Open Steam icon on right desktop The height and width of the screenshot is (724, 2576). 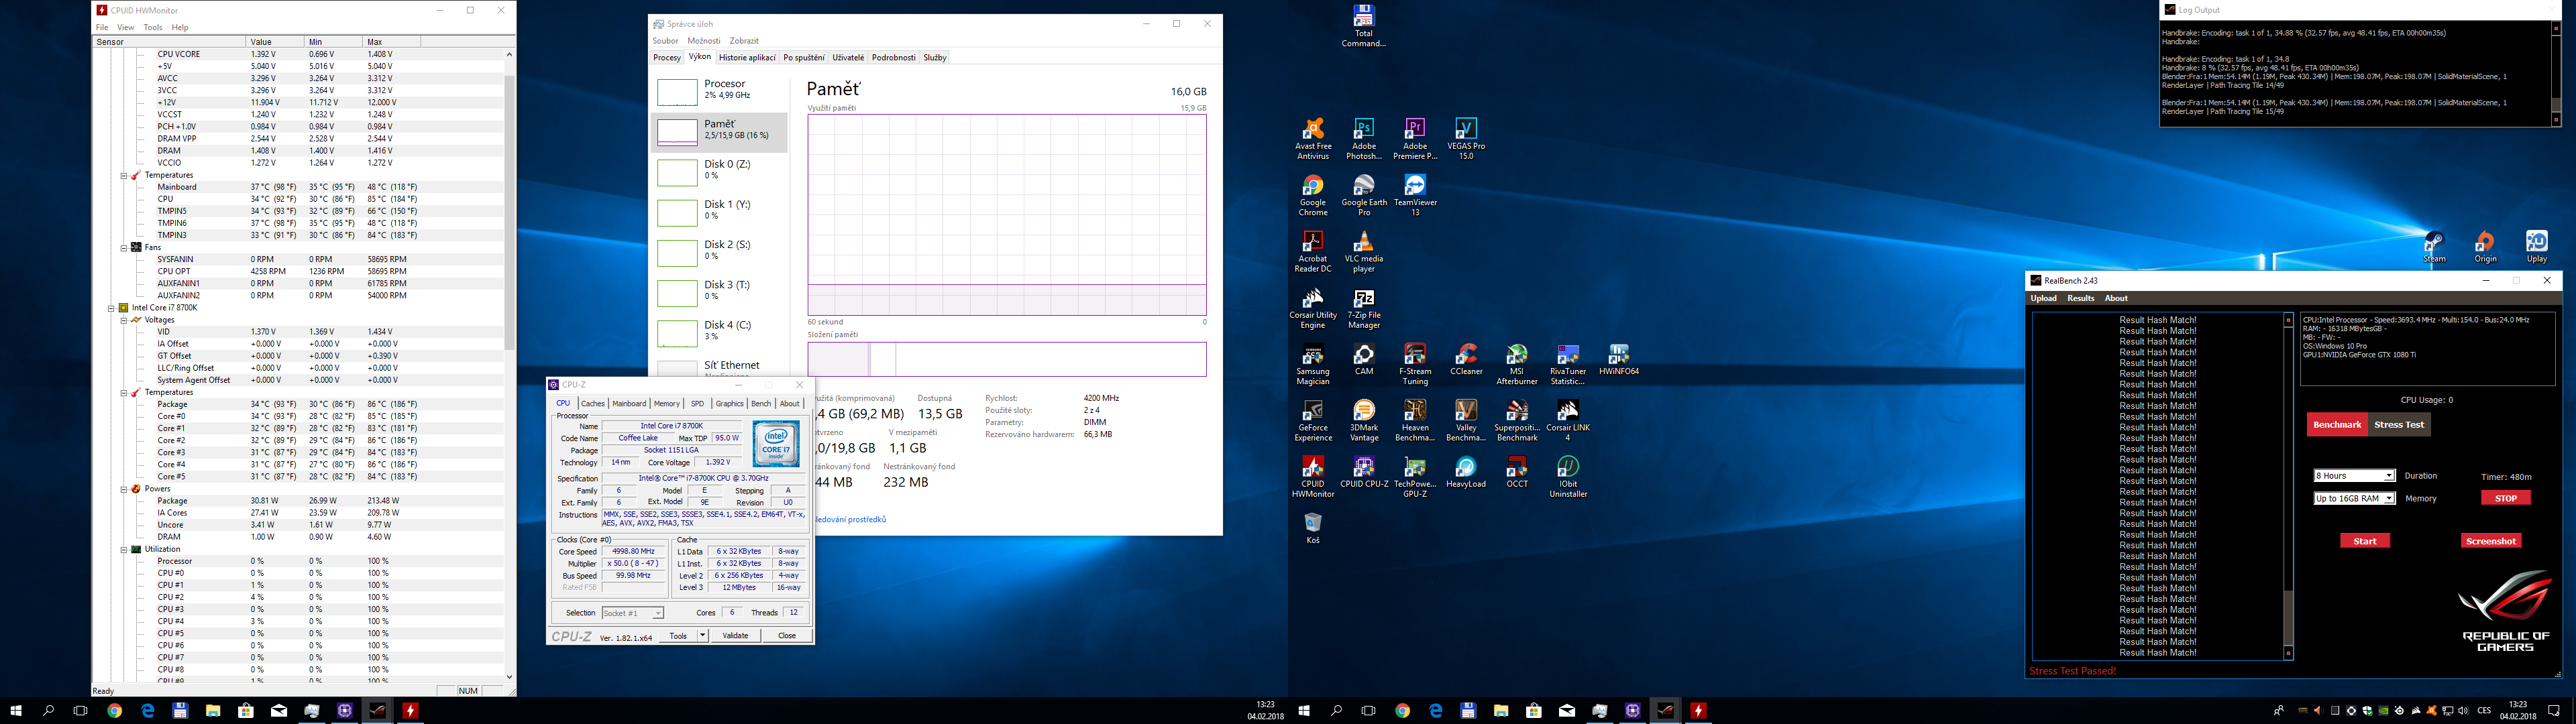point(2434,243)
